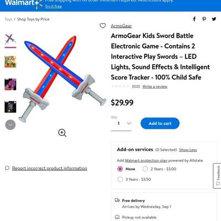The height and width of the screenshot is (221, 221).
Task: Click the Add to cart button
Action: [160, 123]
